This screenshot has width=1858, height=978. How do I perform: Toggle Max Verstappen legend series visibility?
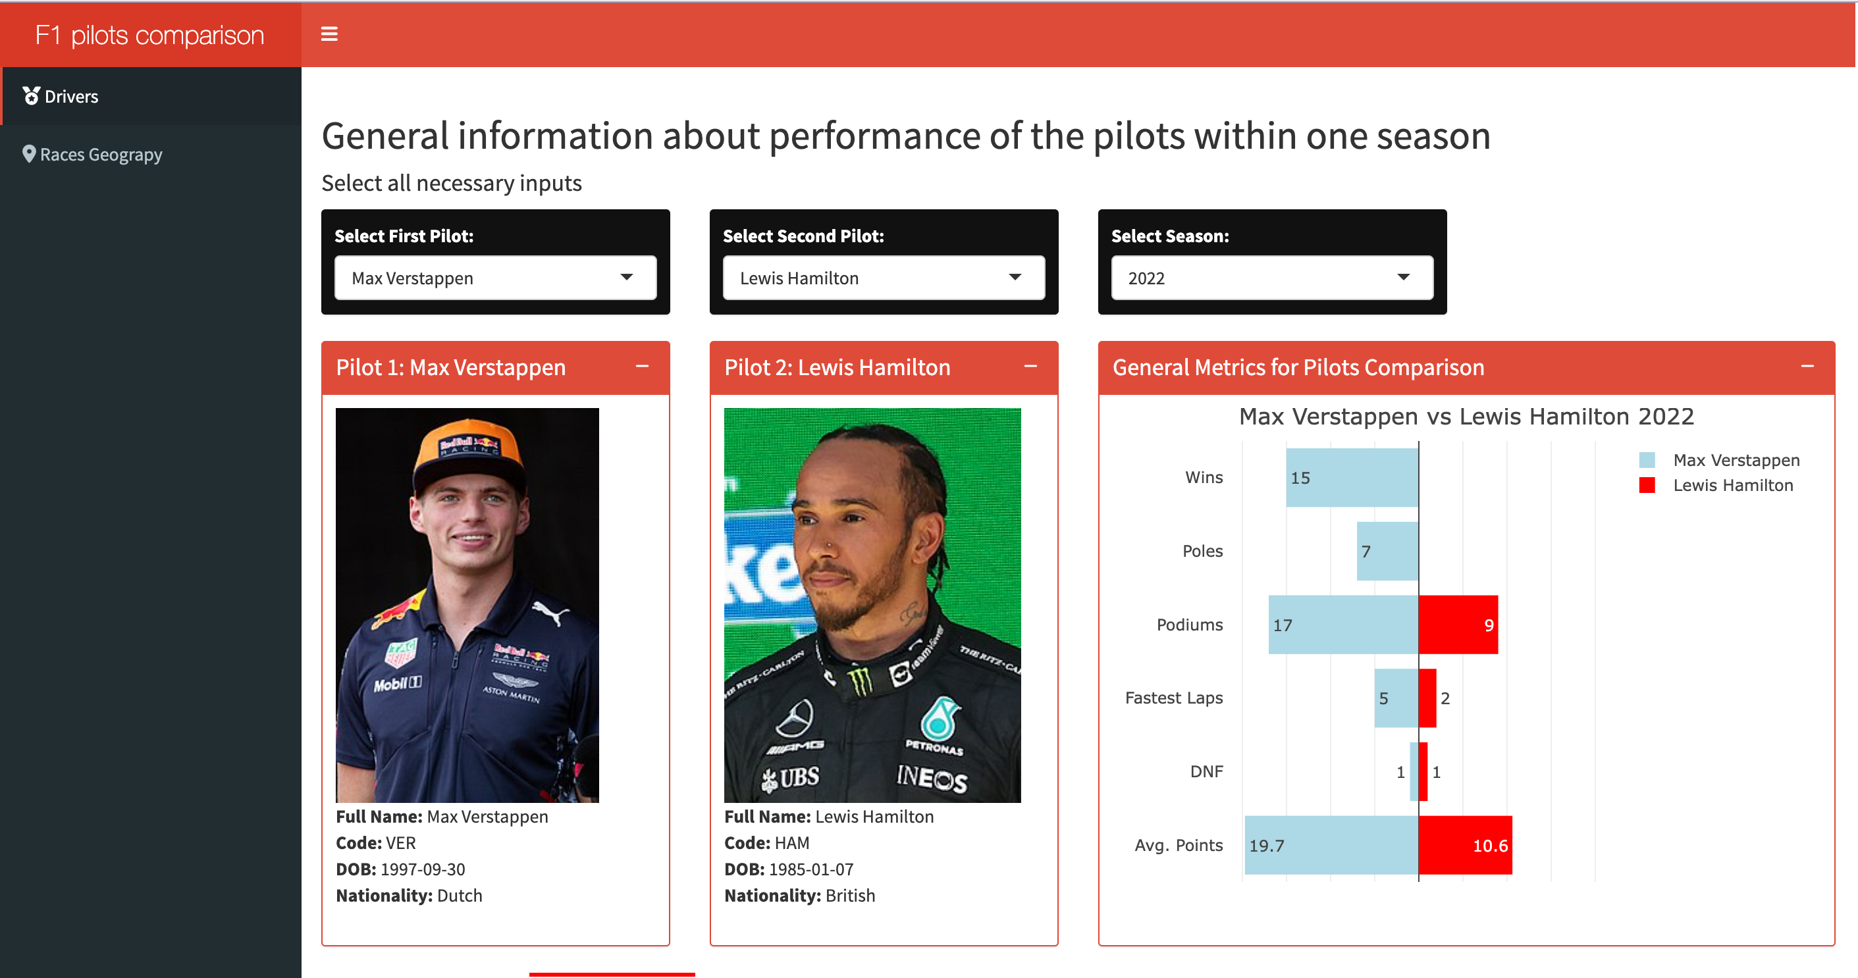(1719, 460)
